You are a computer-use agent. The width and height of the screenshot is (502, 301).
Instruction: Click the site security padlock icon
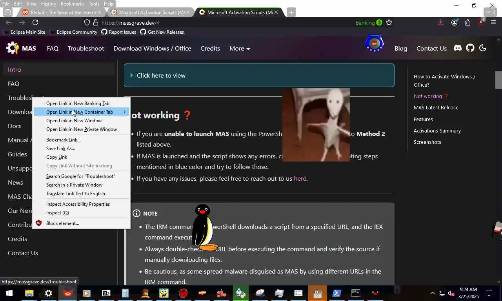click(95, 23)
